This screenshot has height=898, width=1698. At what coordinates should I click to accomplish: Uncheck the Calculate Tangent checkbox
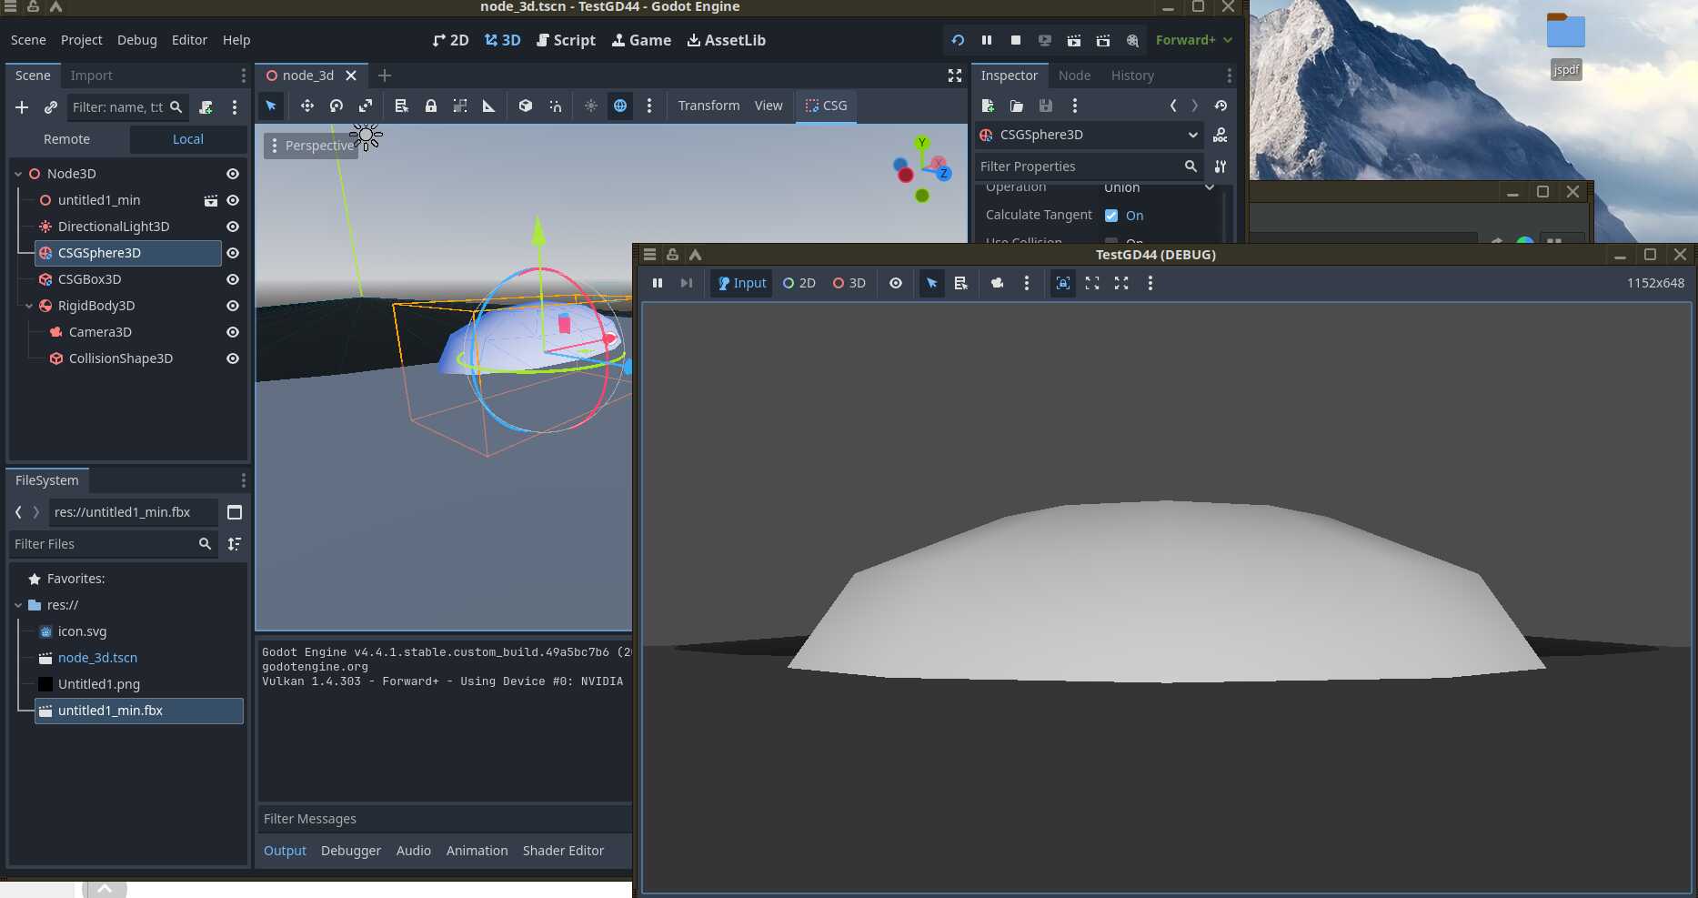[x=1111, y=216]
